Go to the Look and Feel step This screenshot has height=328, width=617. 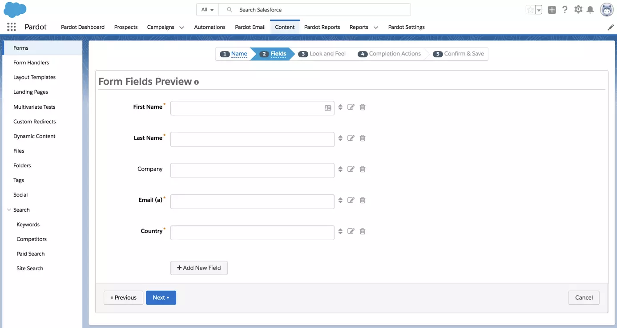322,54
